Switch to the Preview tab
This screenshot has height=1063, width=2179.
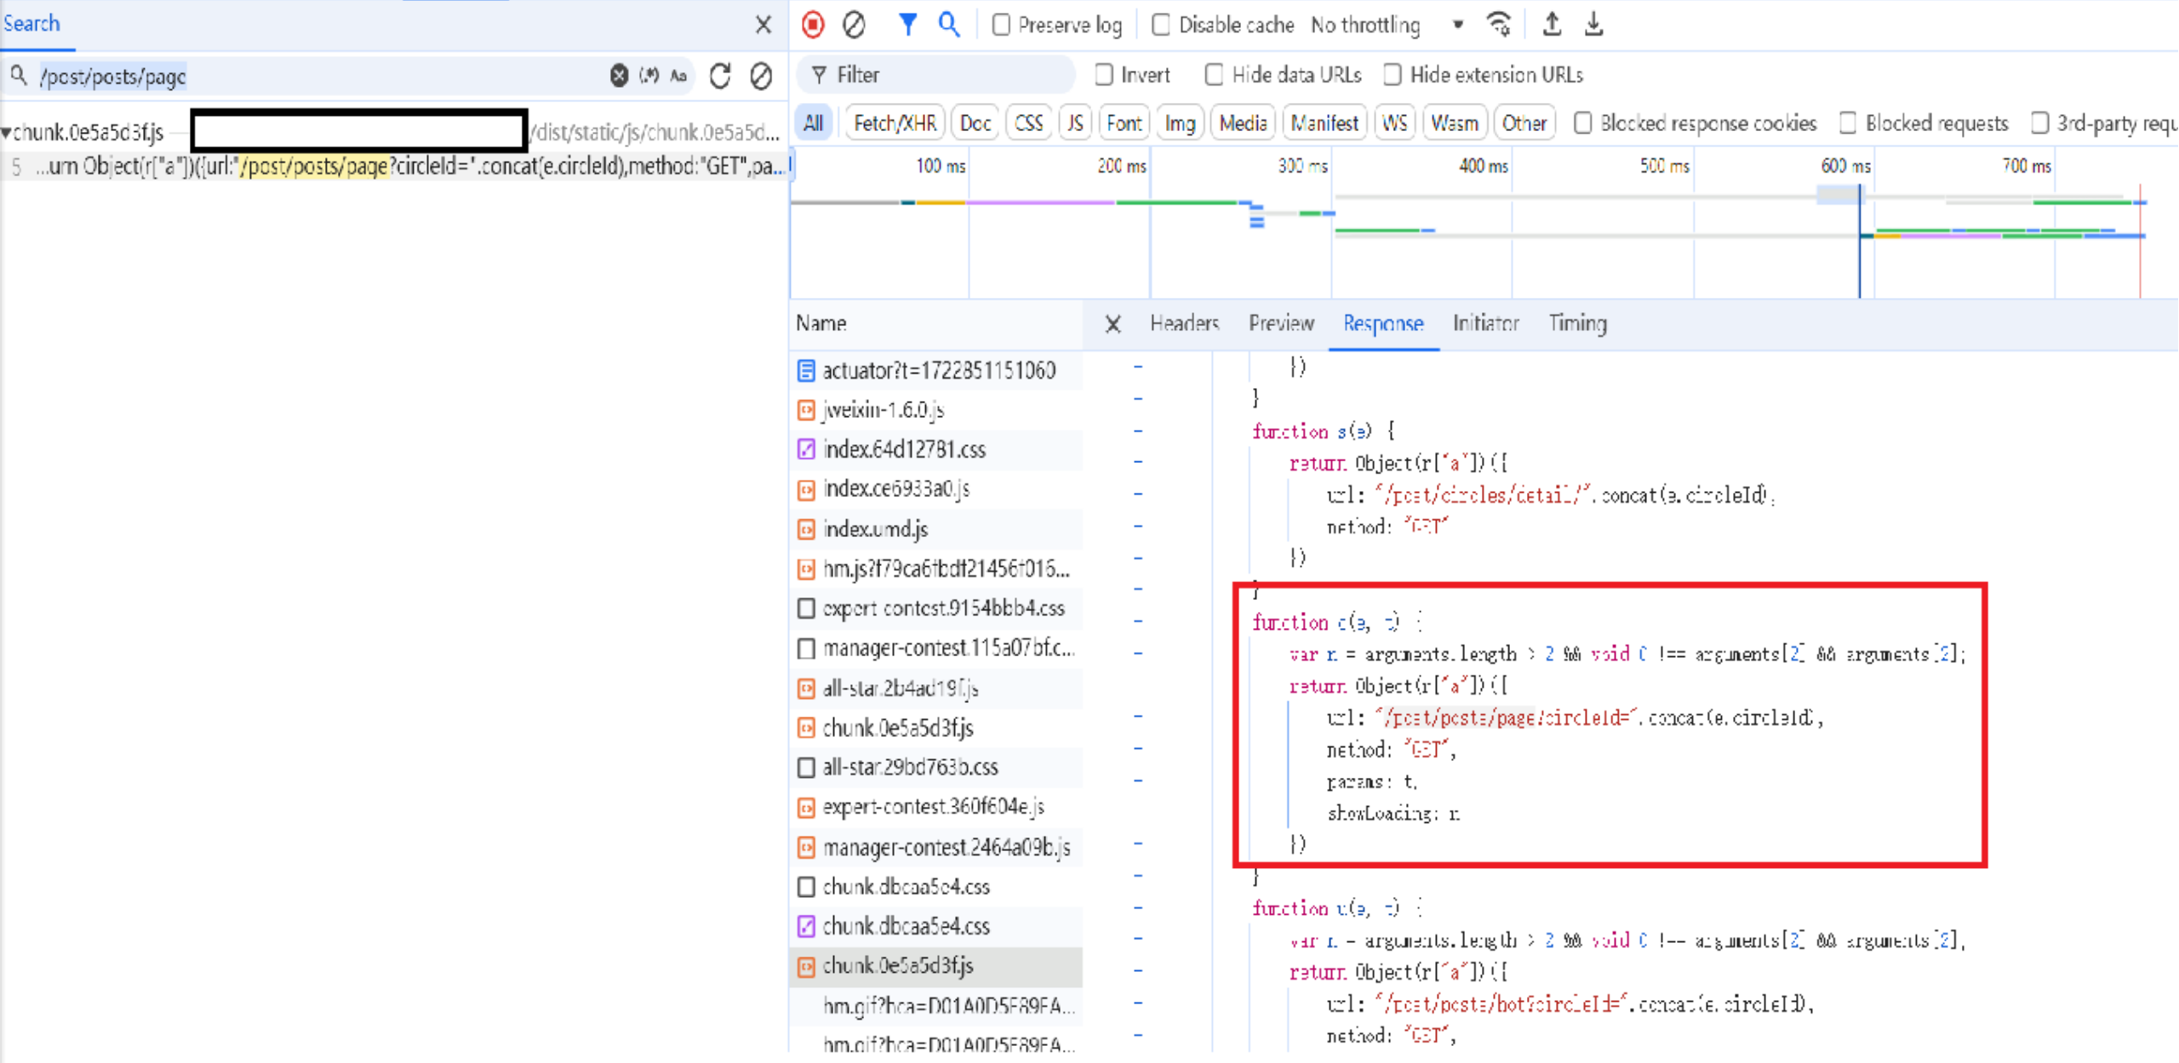coord(1280,323)
